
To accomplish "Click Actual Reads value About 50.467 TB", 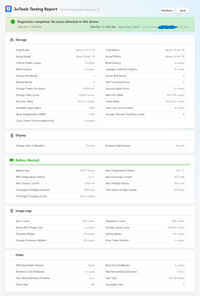I will coord(85,56).
